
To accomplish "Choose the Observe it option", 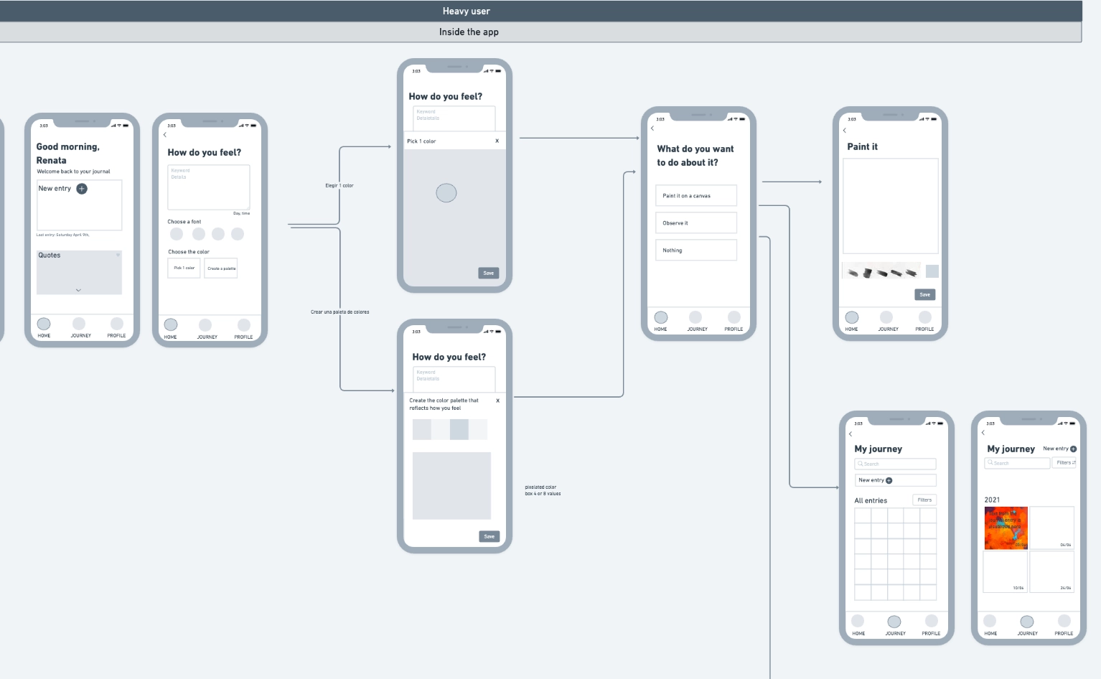I will click(x=696, y=223).
